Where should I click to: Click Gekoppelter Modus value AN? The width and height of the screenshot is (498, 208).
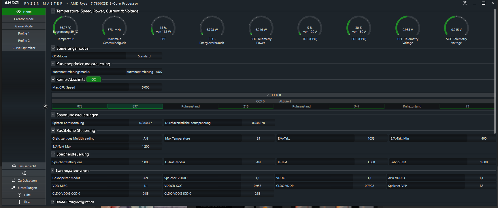(x=146, y=178)
